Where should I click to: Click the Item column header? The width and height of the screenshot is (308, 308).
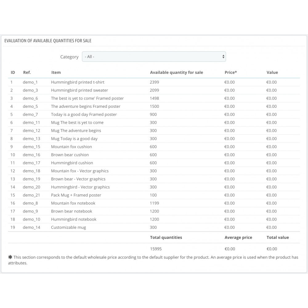[56, 72]
